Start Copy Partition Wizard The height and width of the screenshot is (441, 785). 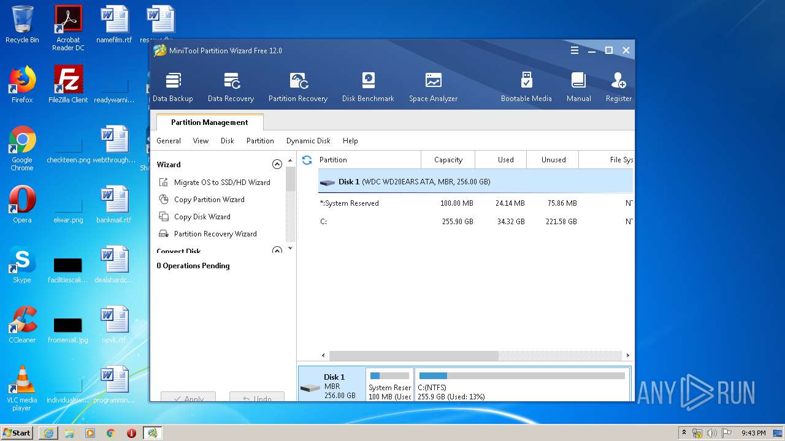[202, 199]
